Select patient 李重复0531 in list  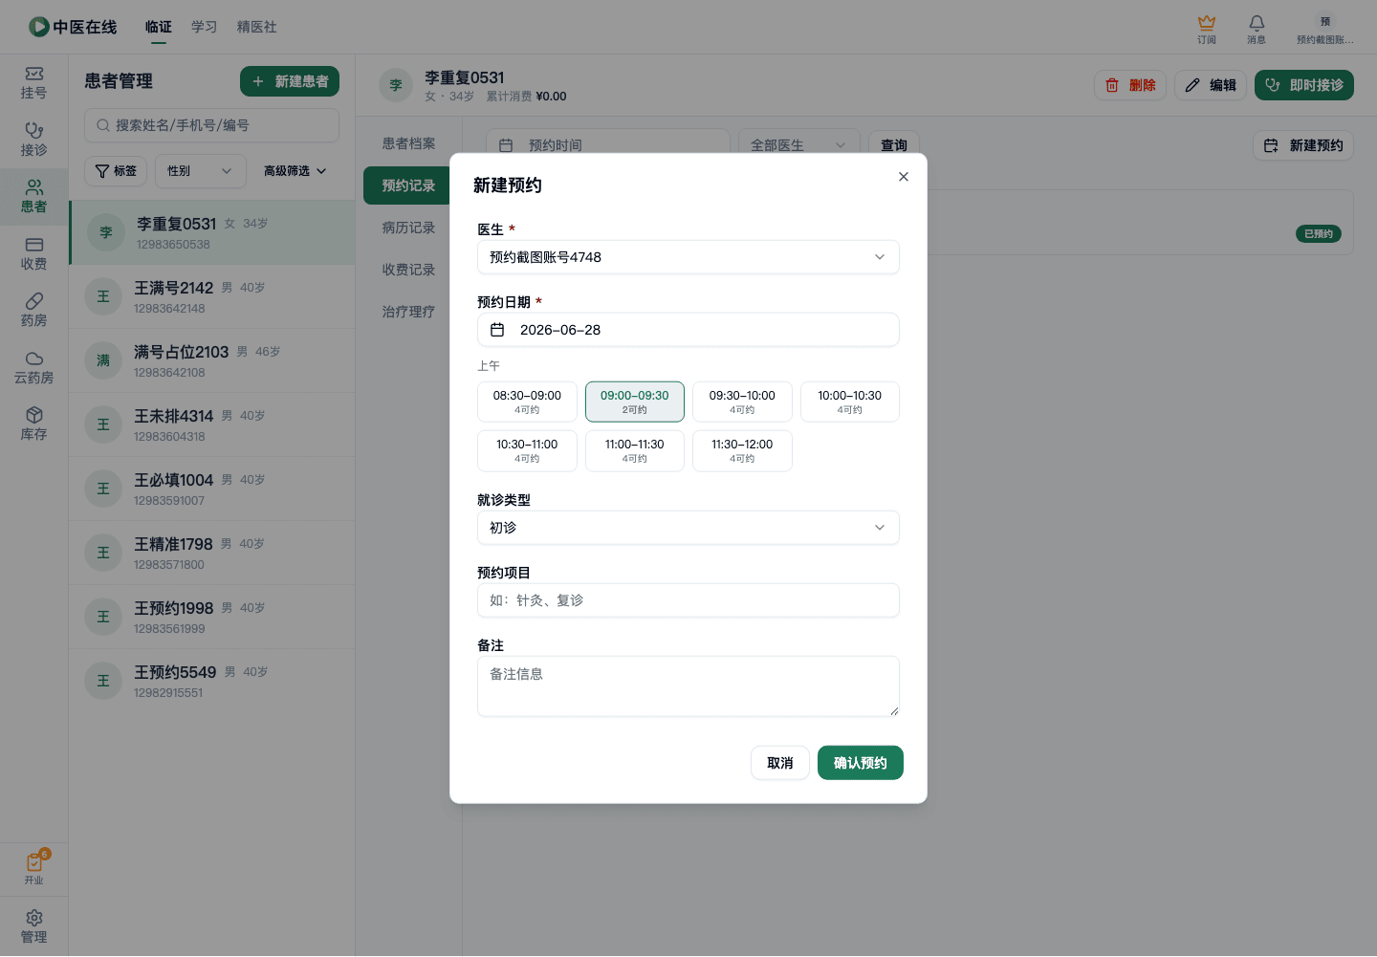tap(211, 233)
